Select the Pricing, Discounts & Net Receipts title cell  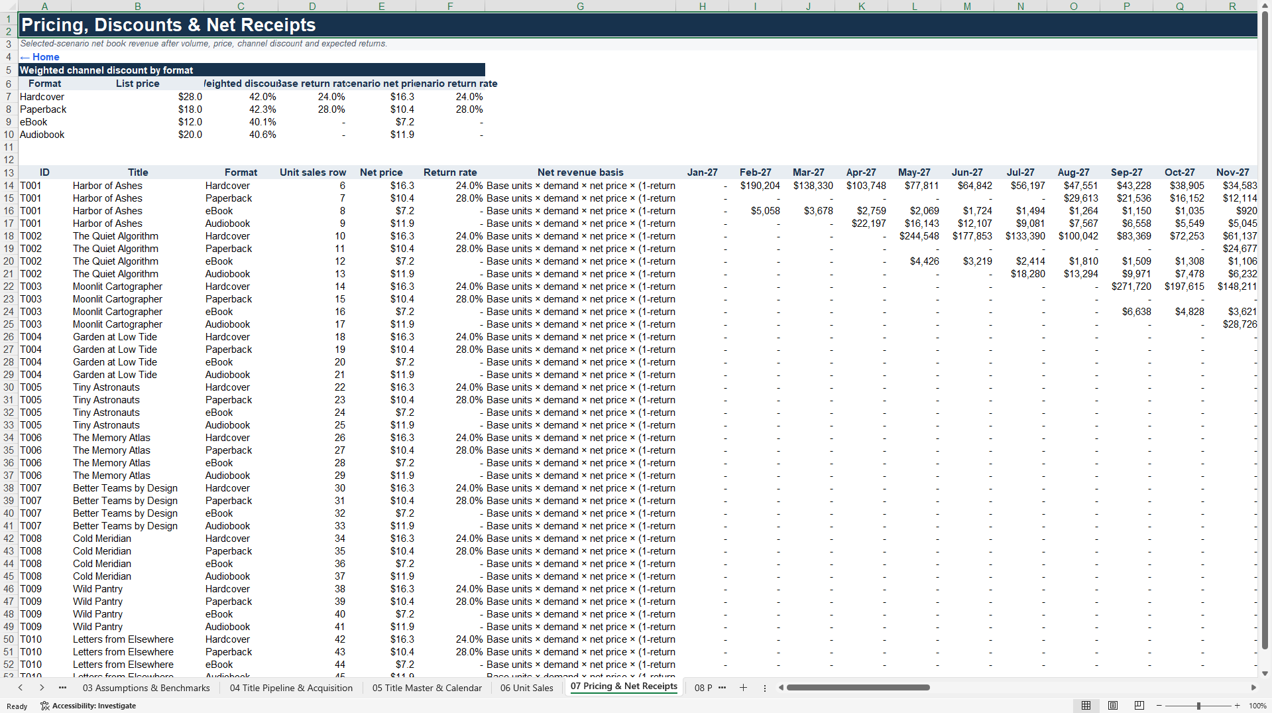[x=638, y=25]
